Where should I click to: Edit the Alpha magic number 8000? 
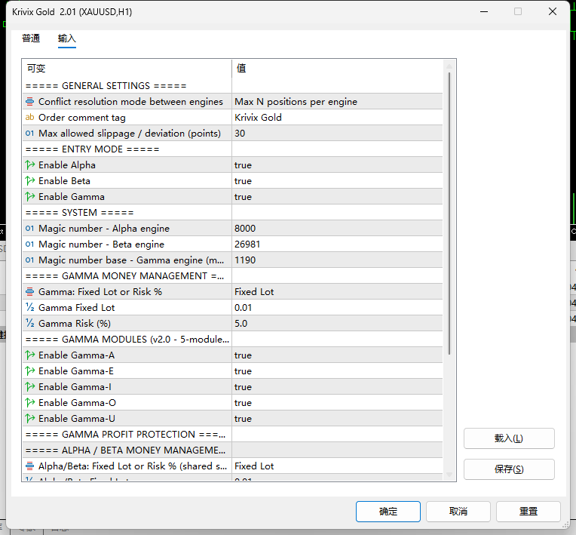click(x=337, y=229)
